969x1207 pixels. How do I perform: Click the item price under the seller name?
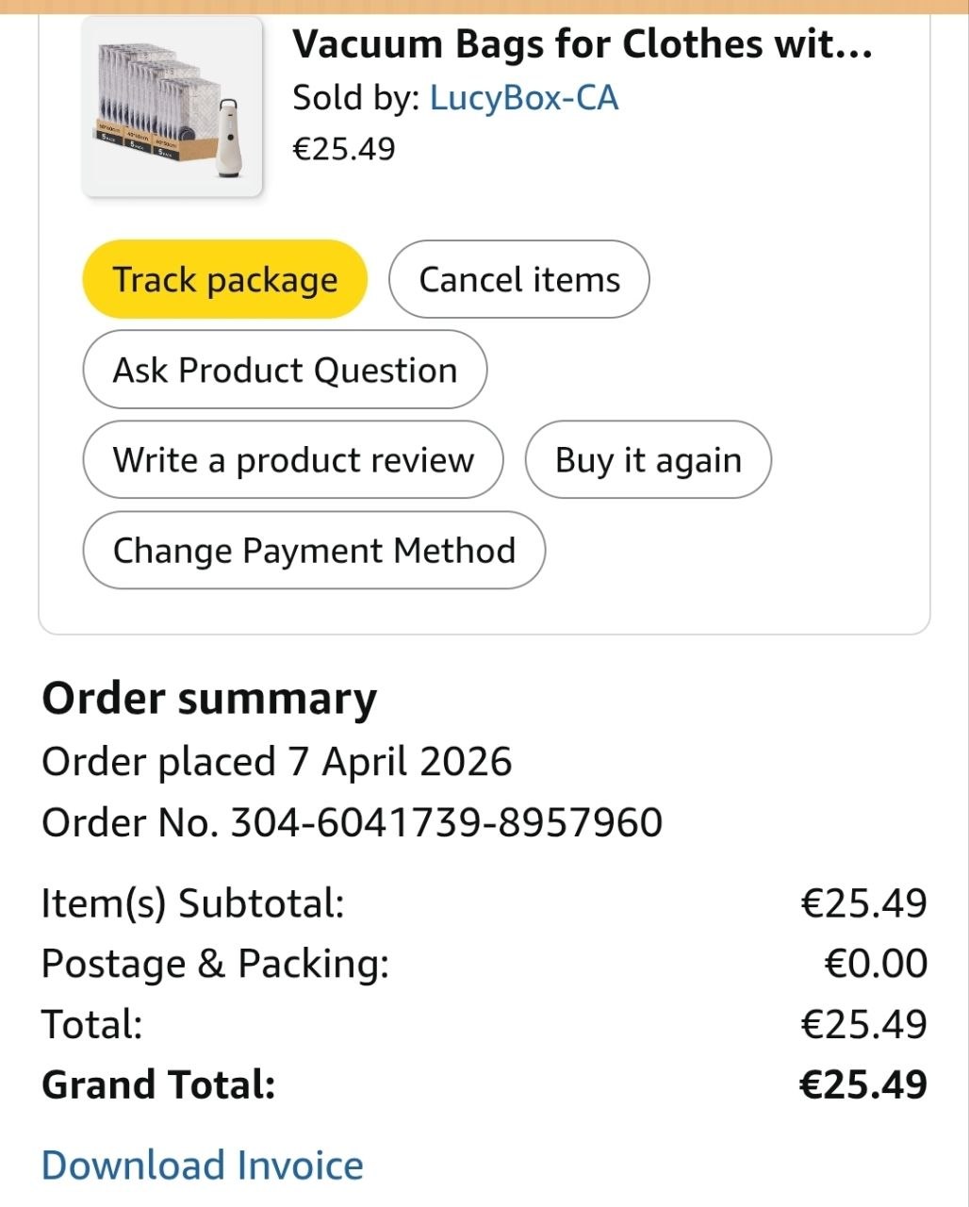344,149
